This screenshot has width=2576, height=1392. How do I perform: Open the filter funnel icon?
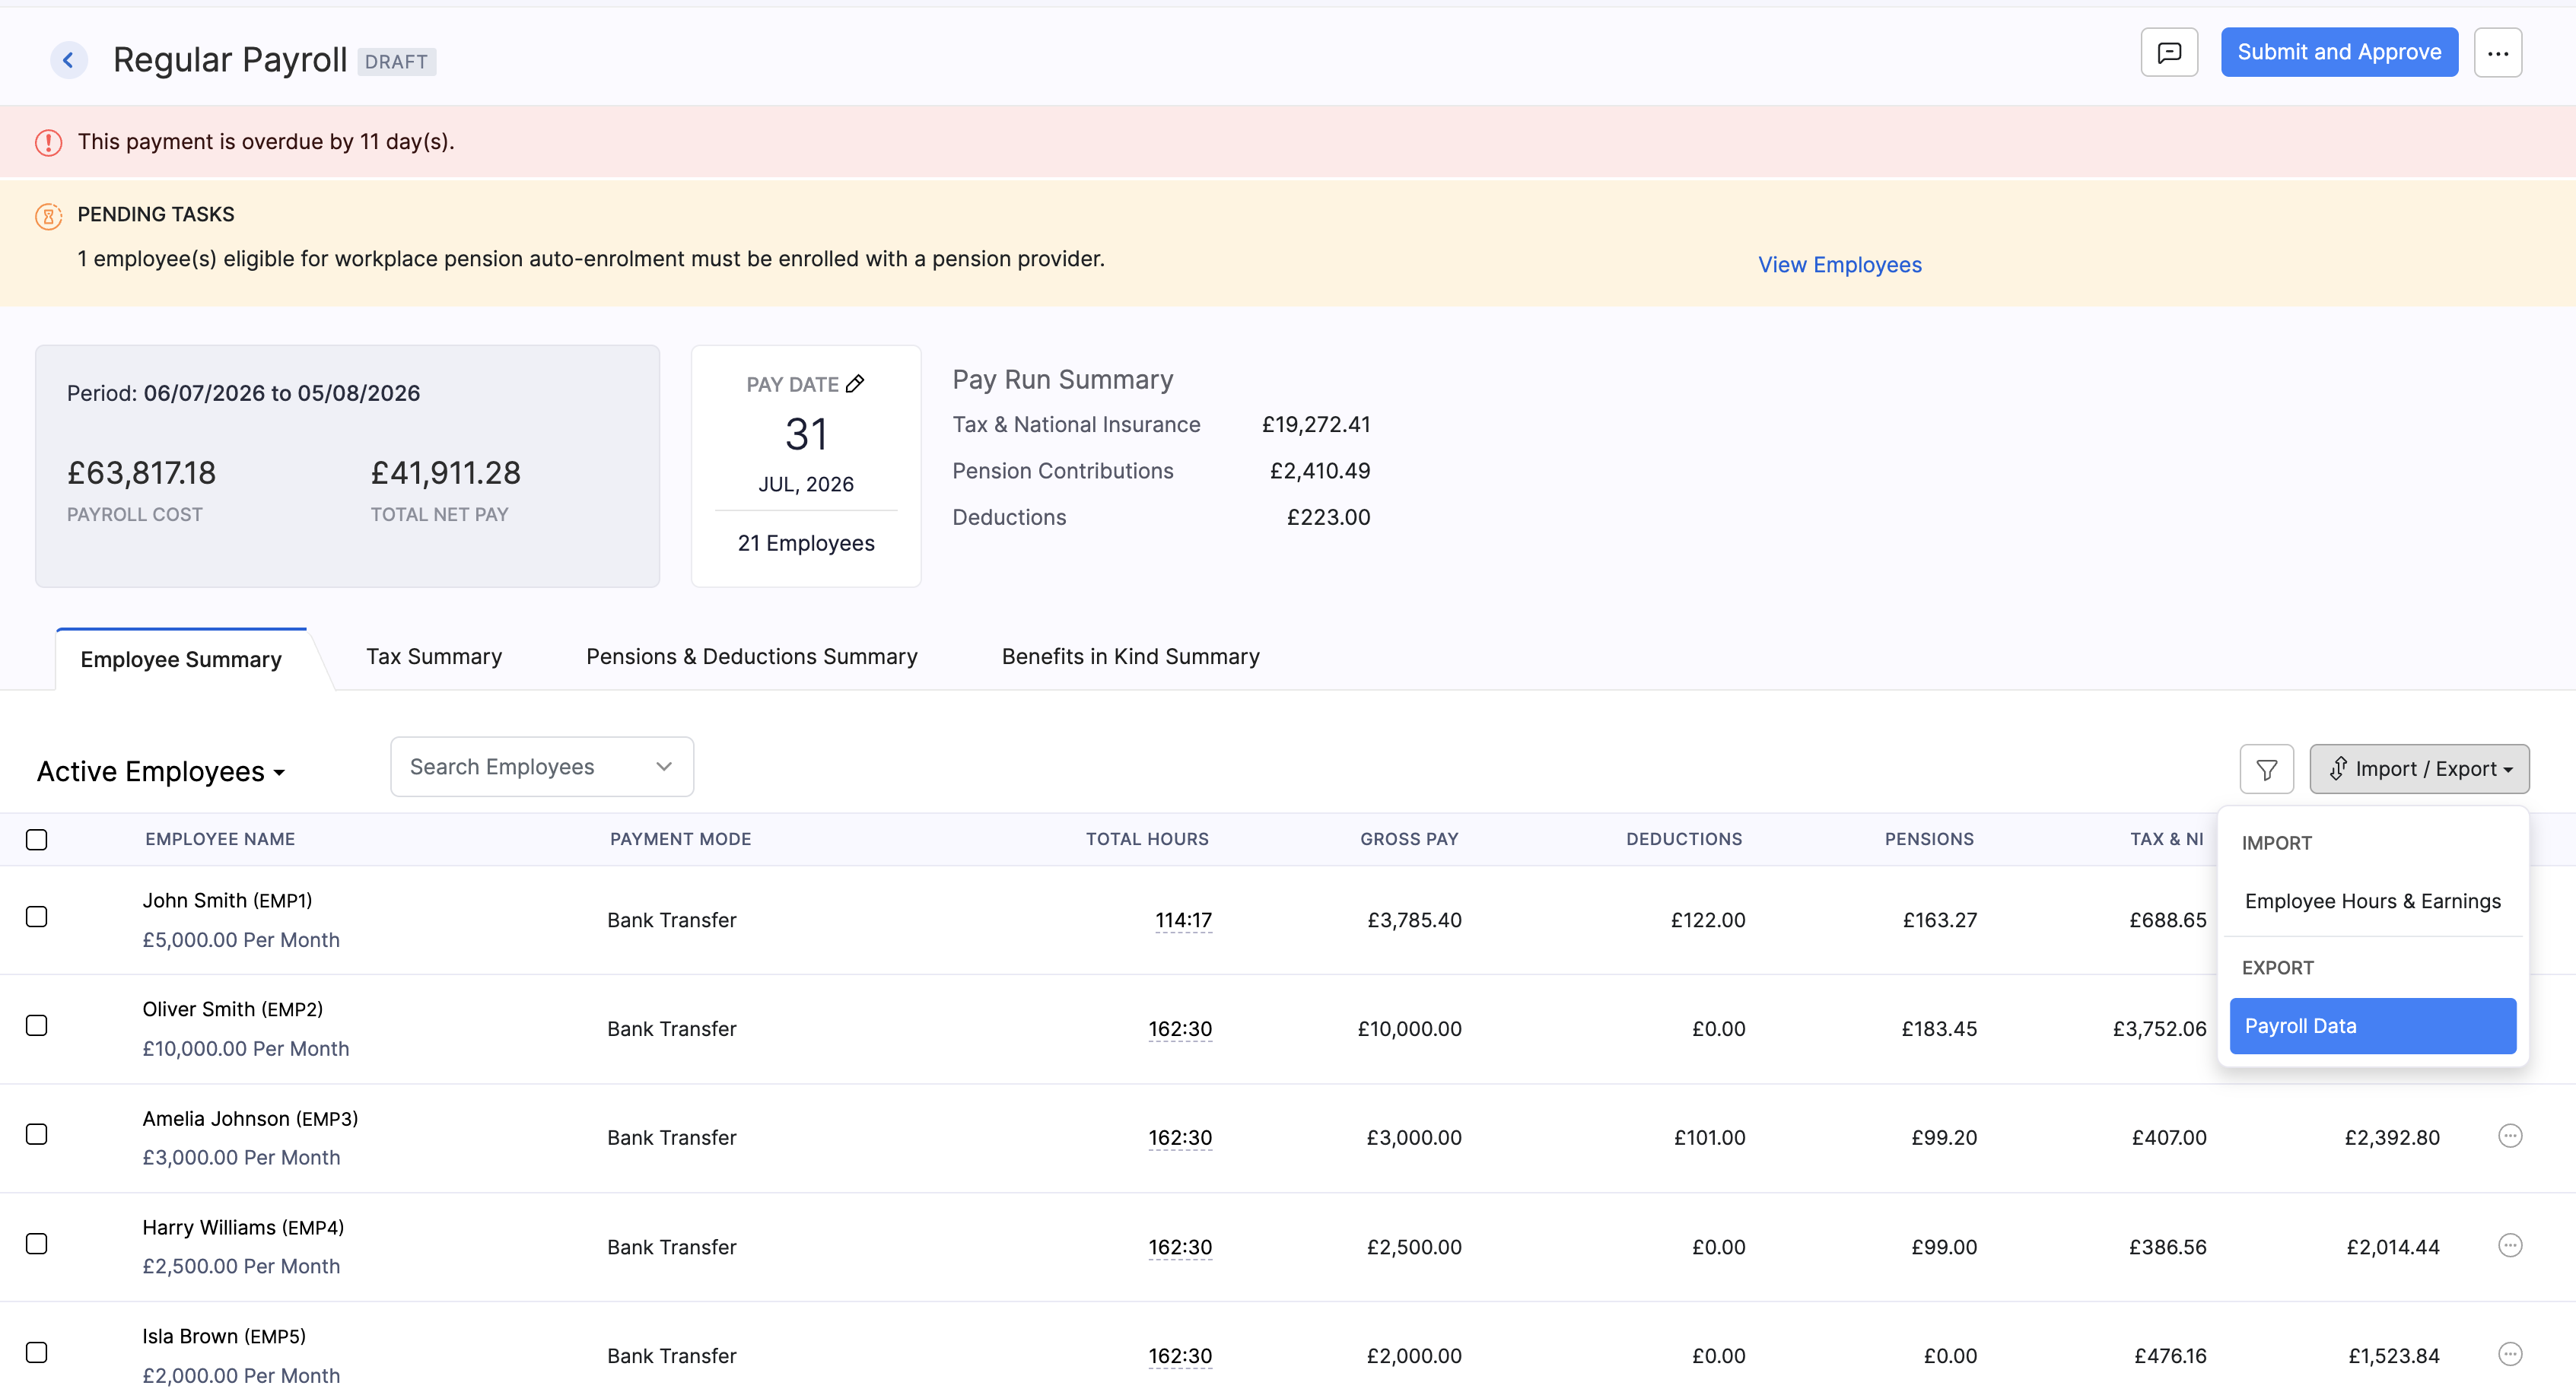2267,769
